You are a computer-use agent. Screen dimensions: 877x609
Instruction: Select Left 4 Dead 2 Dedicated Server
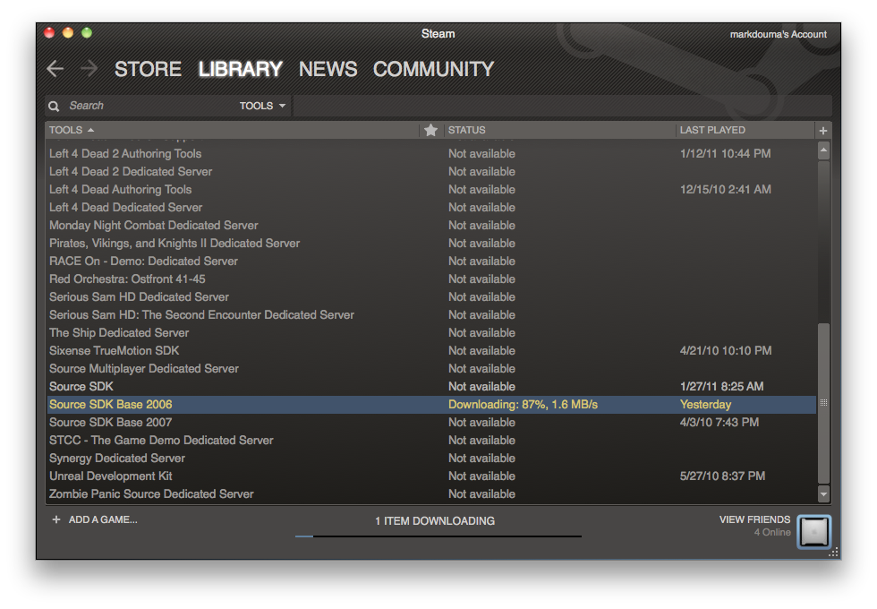click(x=431, y=171)
